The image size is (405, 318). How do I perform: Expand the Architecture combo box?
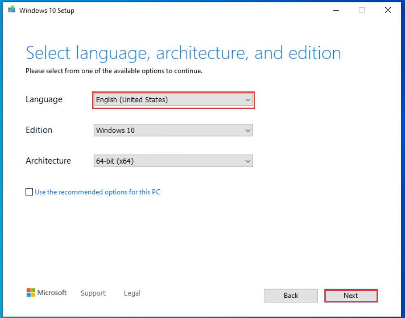pos(173,161)
